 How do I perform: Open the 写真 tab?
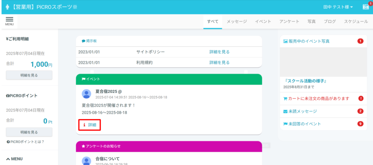pos(312,21)
